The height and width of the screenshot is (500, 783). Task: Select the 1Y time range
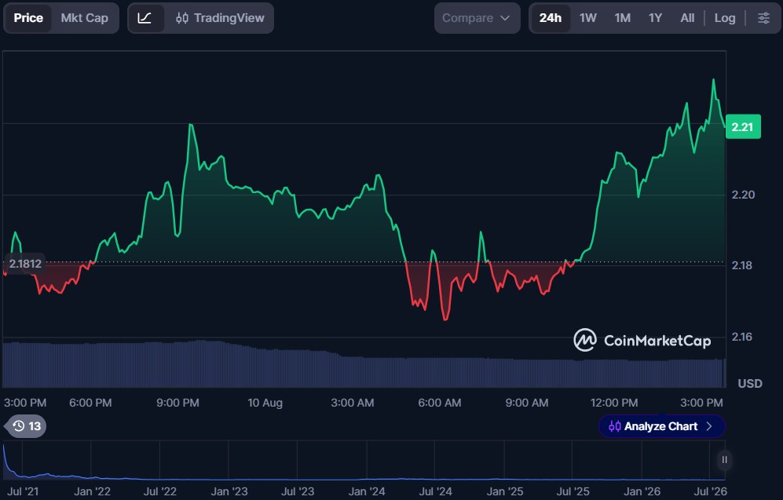[x=655, y=18]
